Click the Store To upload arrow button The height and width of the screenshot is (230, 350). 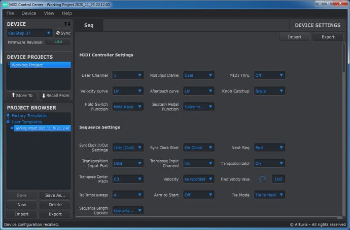click(x=22, y=96)
